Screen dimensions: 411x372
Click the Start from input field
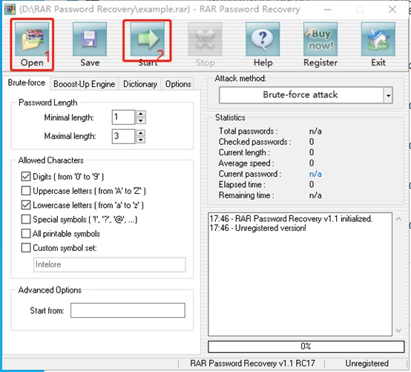(128, 310)
